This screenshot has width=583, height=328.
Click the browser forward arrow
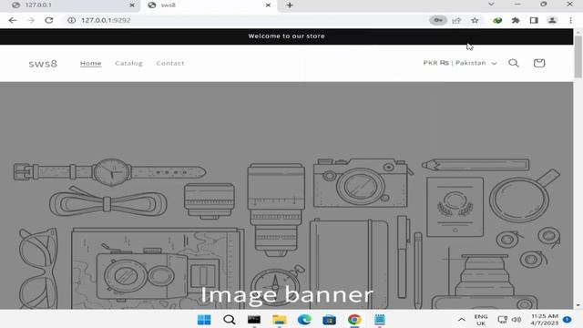click(x=30, y=20)
